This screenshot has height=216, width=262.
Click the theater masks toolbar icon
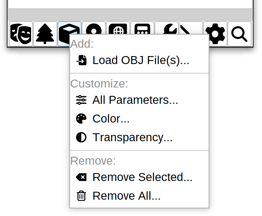(21, 34)
